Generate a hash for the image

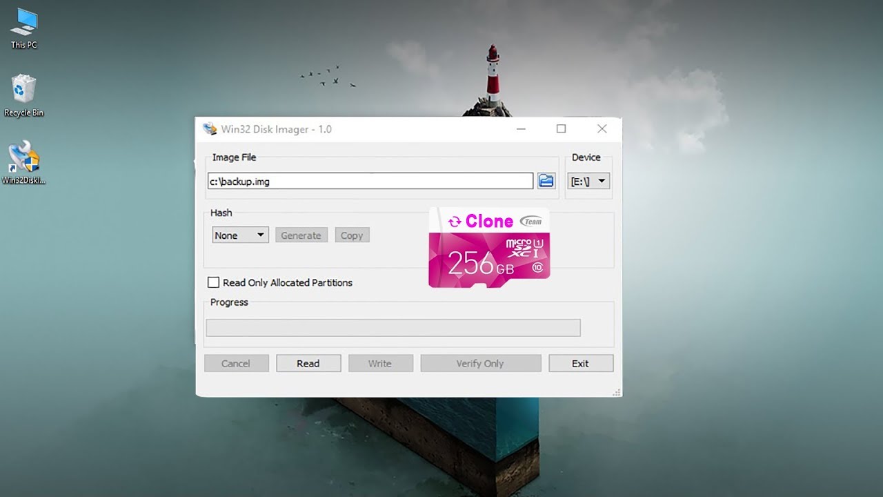301,235
